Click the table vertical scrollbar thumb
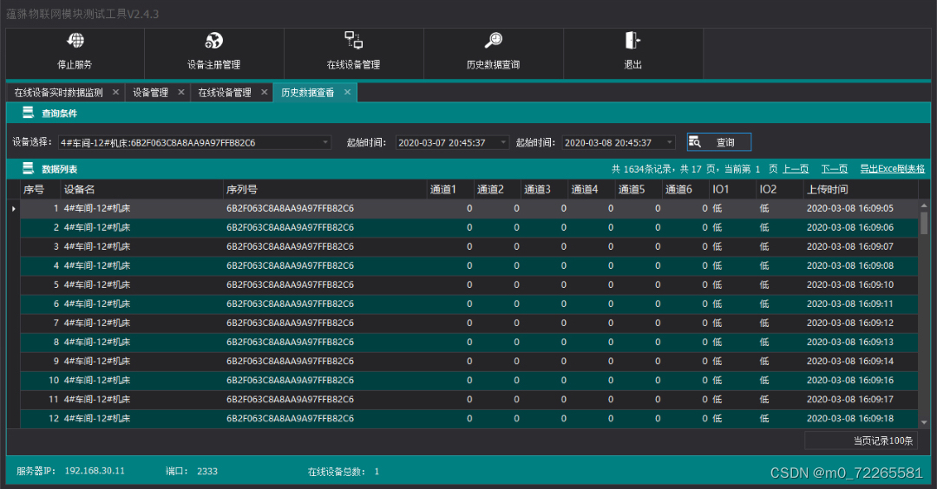Screen dimensions: 937x489 [x=924, y=223]
